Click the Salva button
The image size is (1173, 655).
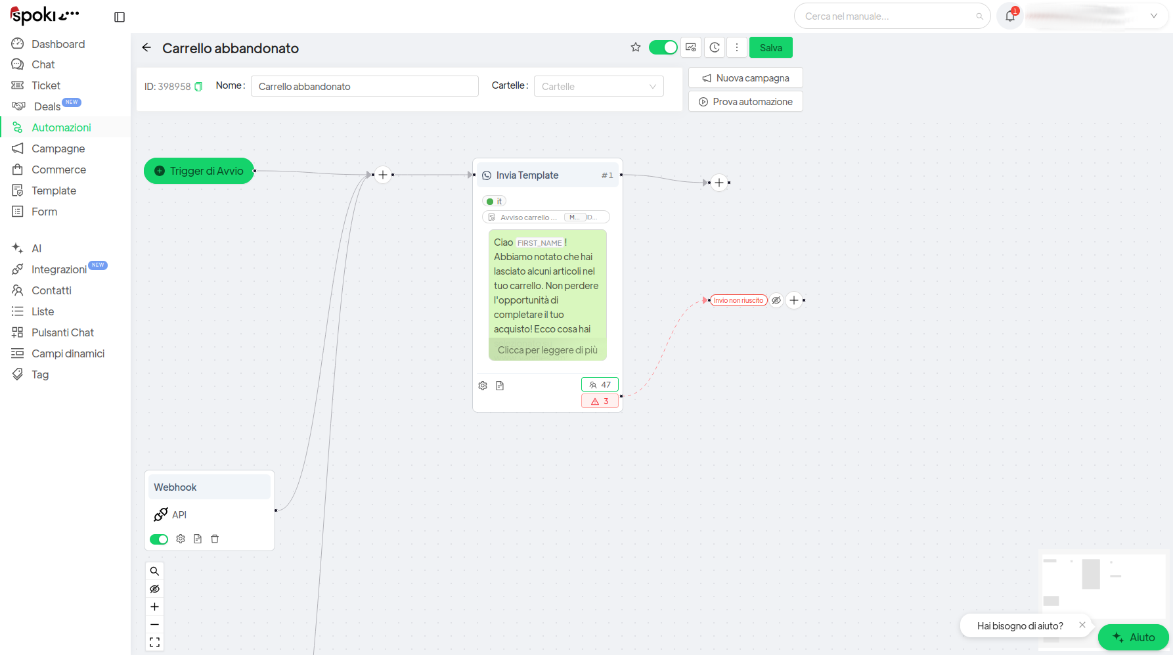770,47
